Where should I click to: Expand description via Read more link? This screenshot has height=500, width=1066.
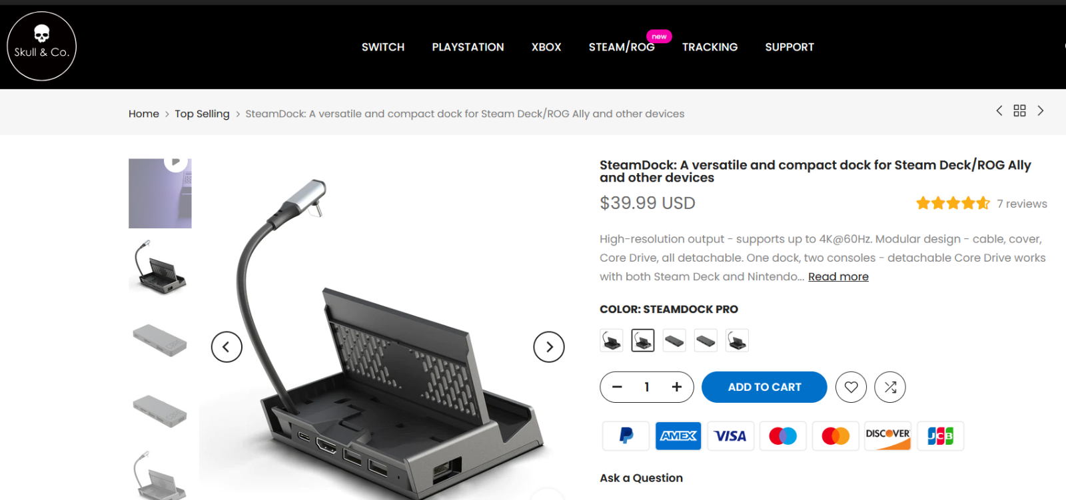point(838,276)
